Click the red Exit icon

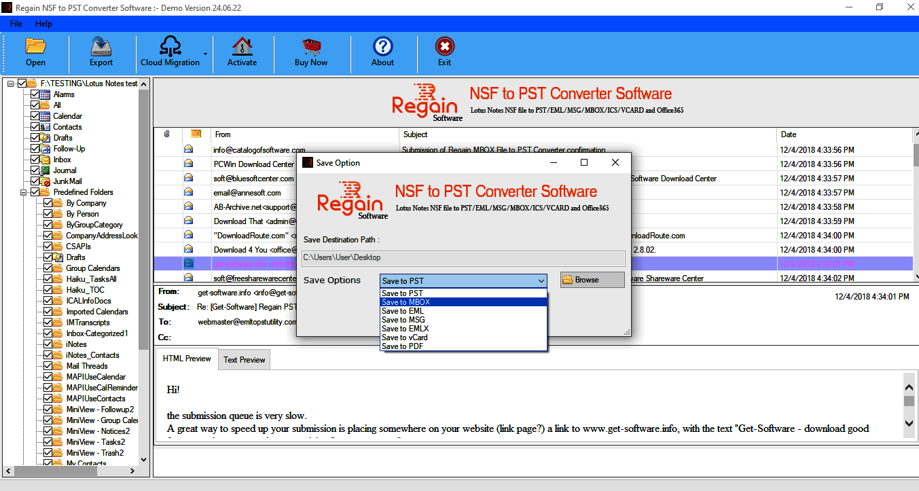(x=444, y=46)
